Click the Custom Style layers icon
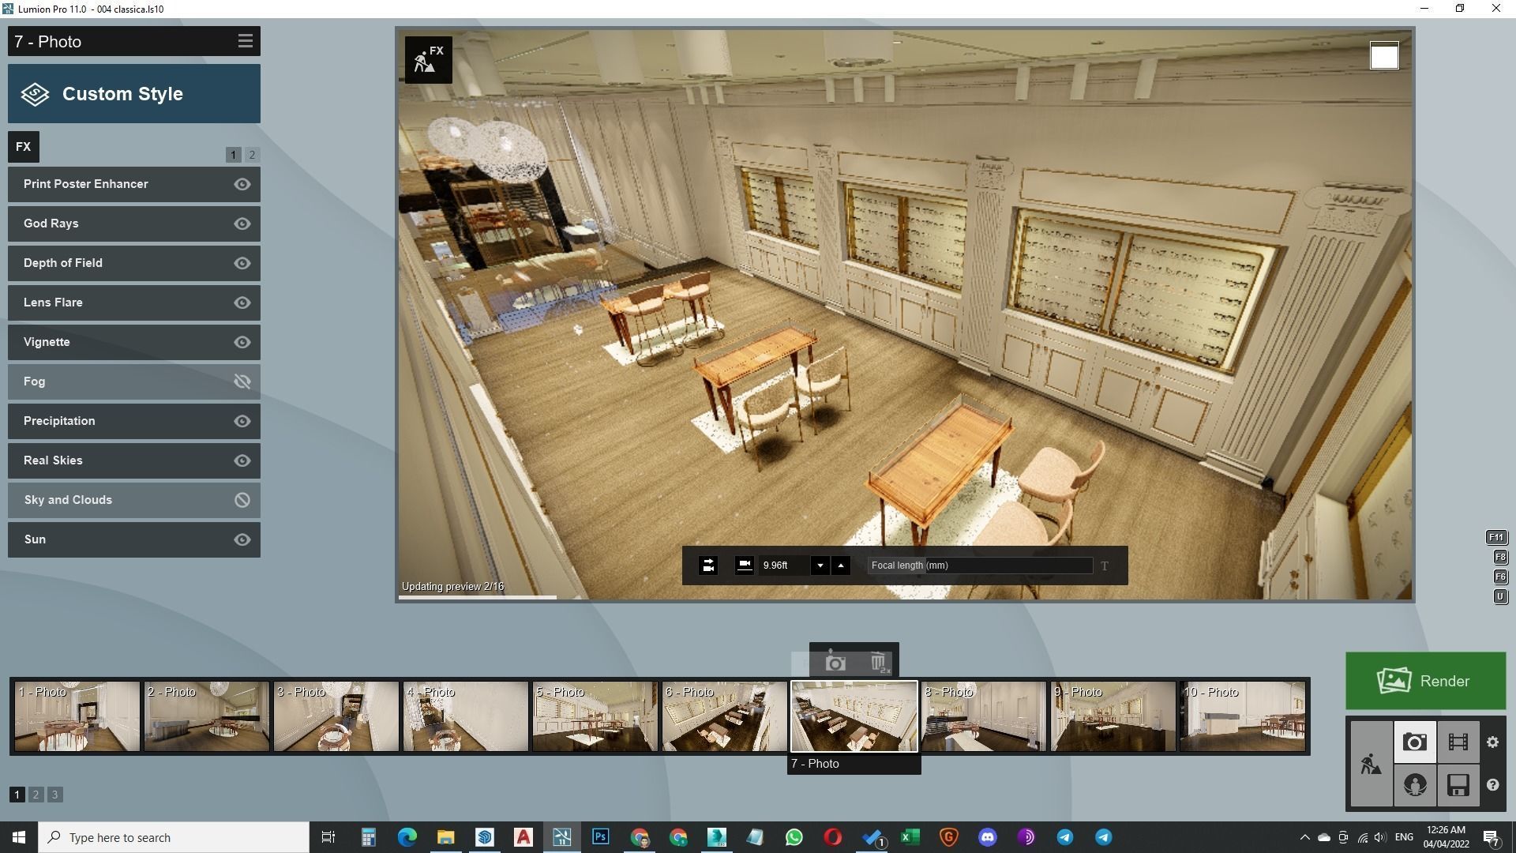1516x853 pixels. tap(35, 94)
